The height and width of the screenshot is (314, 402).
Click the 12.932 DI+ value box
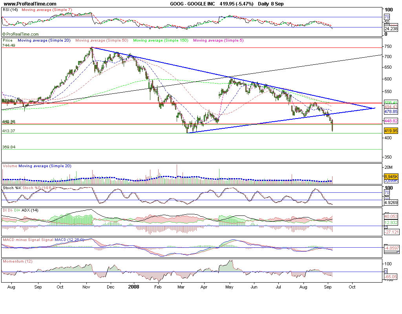[391, 223]
